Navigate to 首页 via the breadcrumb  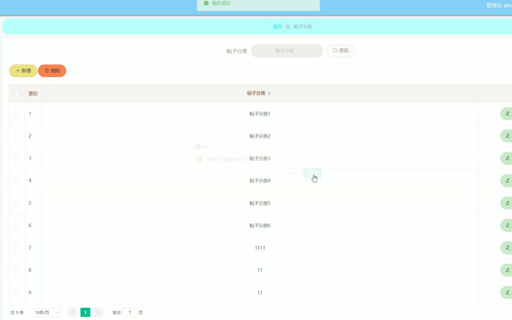pos(277,27)
